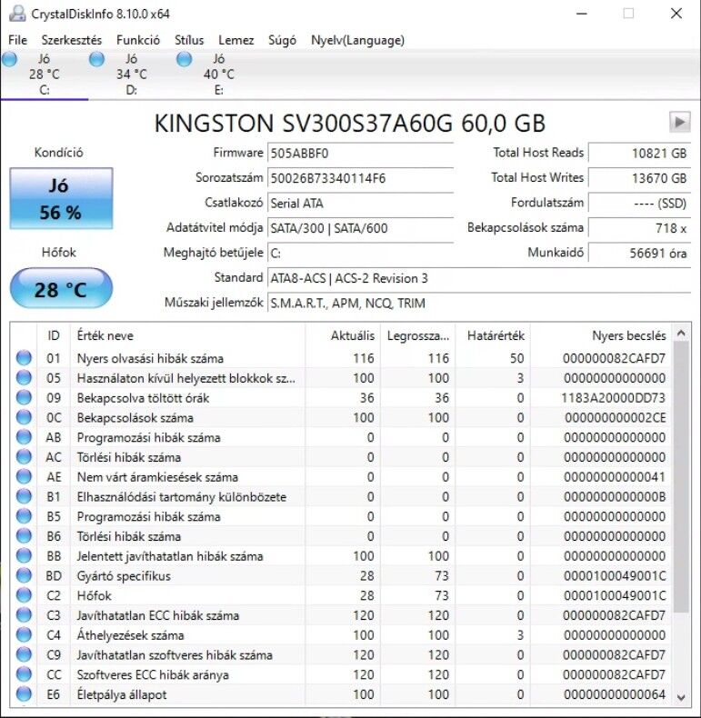Click the next disk arrow button
This screenshot has height=718, width=701.
[x=679, y=123]
